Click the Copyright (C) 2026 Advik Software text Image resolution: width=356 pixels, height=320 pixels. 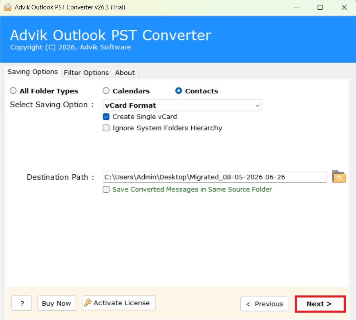[x=71, y=47]
